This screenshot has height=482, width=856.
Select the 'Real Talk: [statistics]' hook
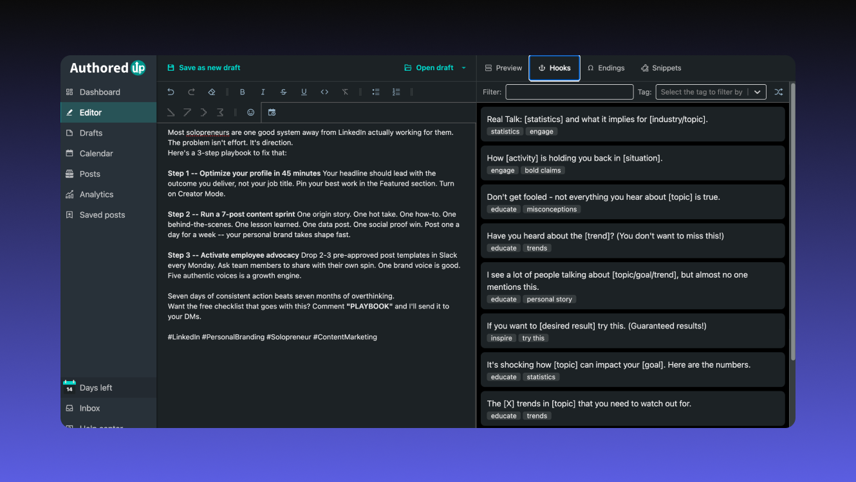(633, 125)
